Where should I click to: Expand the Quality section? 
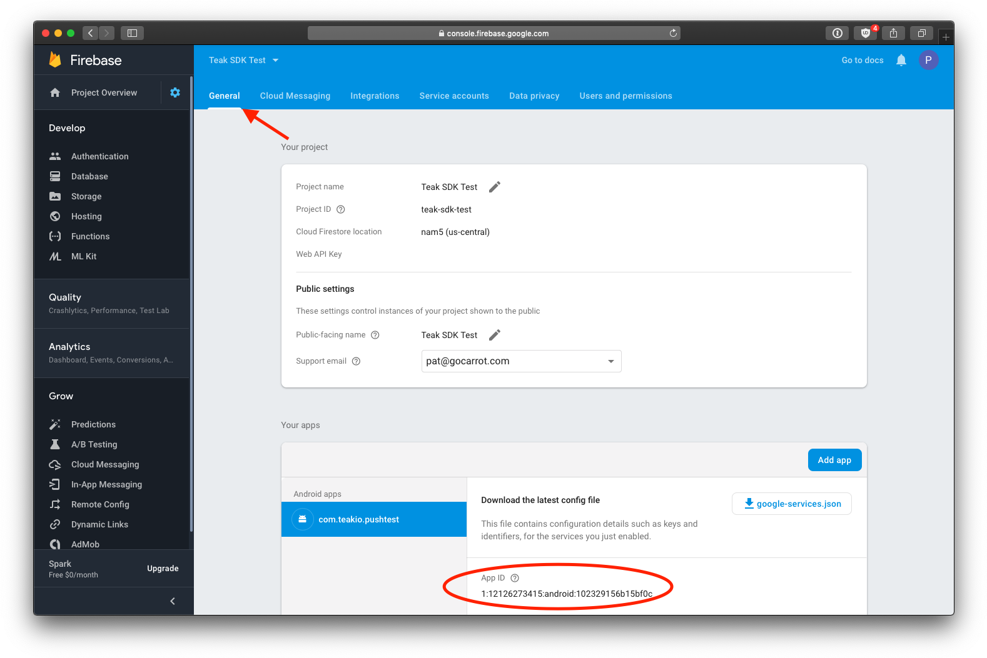(111, 303)
